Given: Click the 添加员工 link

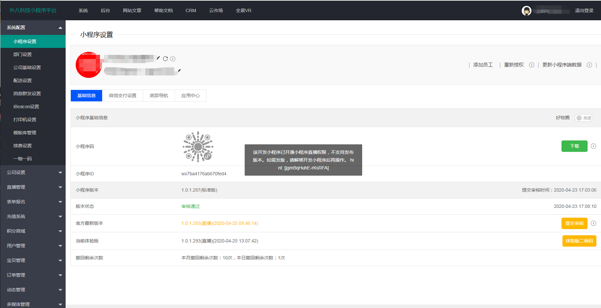Looking at the screenshot, I should tap(483, 65).
